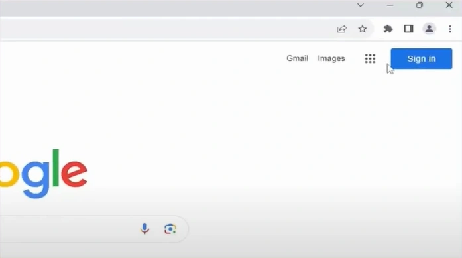Open the Gmail link

tap(298, 58)
